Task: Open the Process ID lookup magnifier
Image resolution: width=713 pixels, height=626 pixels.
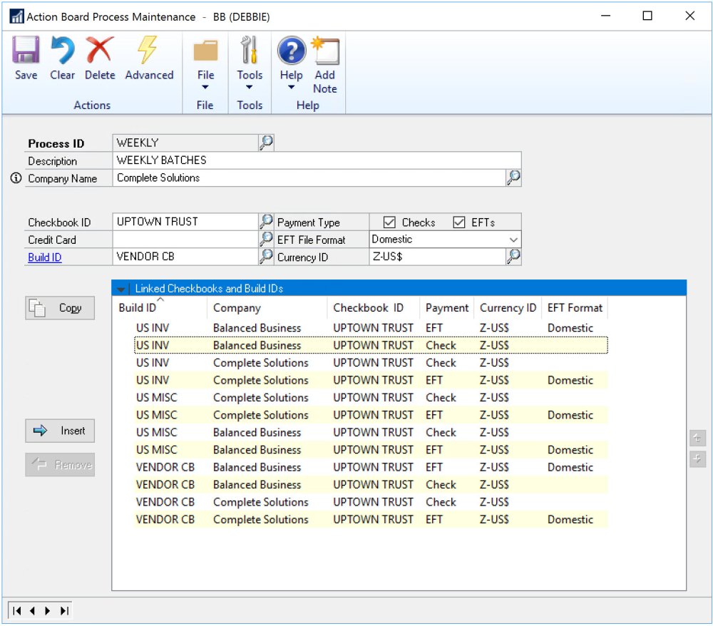Action: point(266,143)
